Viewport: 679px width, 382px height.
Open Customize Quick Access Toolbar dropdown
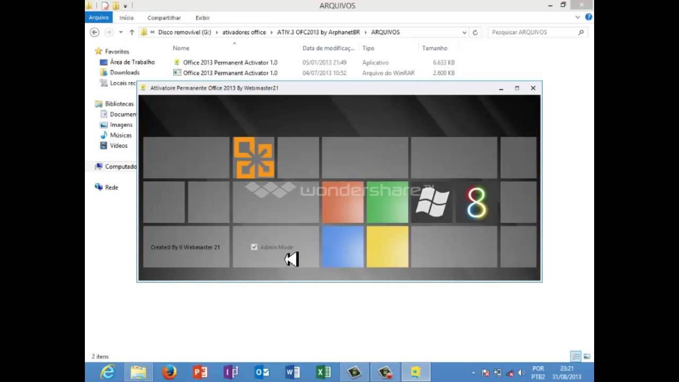tap(126, 6)
